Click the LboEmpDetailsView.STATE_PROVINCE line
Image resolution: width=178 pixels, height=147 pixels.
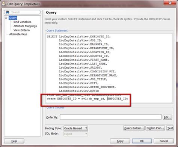pos(87,87)
